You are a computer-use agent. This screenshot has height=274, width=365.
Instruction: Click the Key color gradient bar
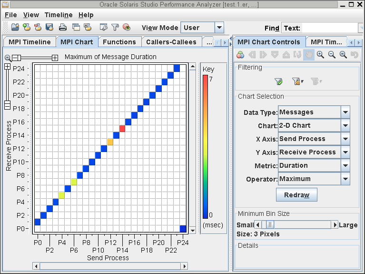coord(205,147)
